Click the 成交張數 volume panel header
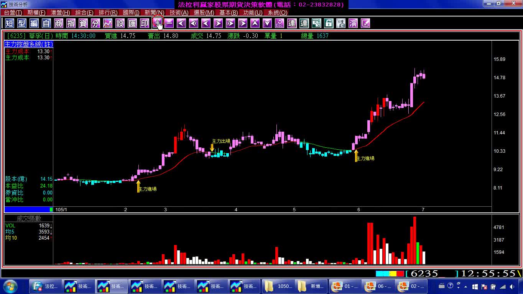This screenshot has height=294, width=523. tap(29, 219)
